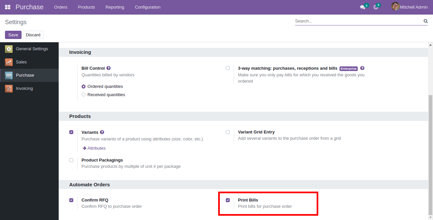Viewport: 433px width, 220px height.
Task: Open the General Settings gear icon
Action: 9,49
